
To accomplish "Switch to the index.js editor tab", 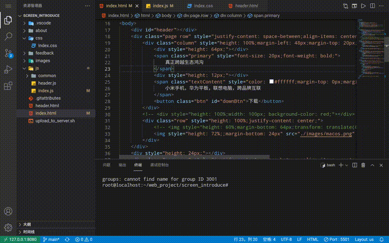I will coord(160,6).
